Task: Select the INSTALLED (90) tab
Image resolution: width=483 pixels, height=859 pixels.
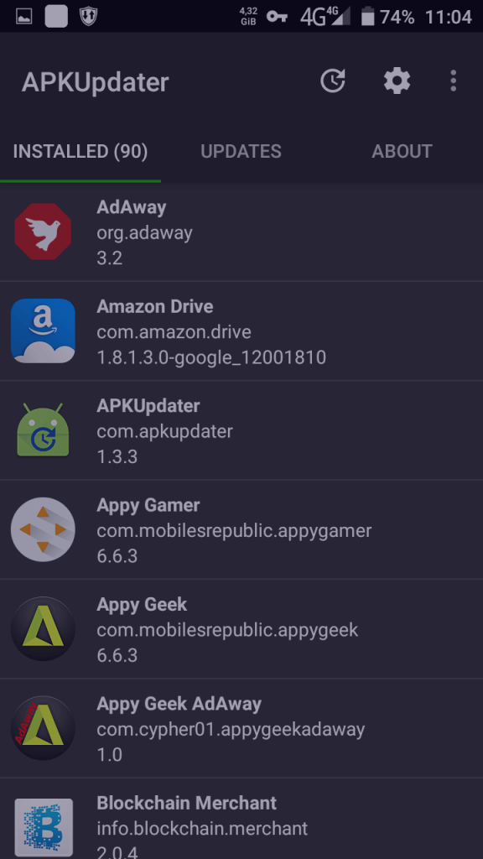Action: (x=80, y=151)
